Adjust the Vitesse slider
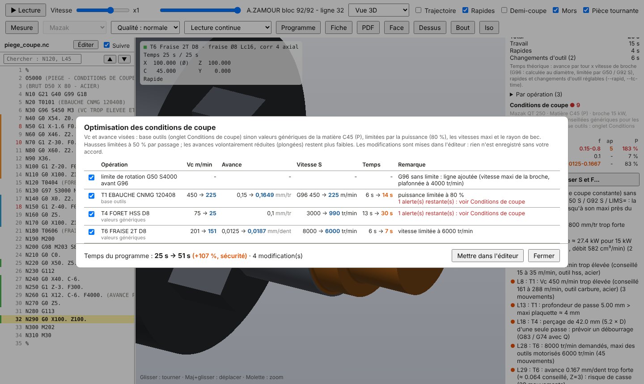Viewport: 644px width, 384px height. (x=102, y=10)
